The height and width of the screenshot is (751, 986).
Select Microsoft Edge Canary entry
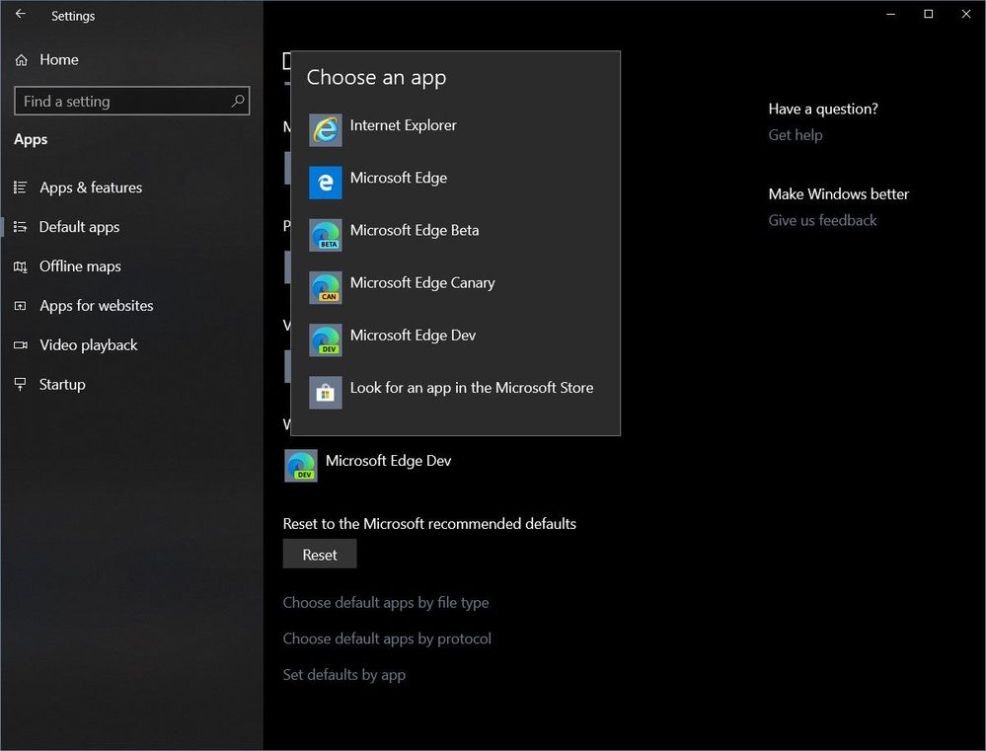tap(455, 287)
